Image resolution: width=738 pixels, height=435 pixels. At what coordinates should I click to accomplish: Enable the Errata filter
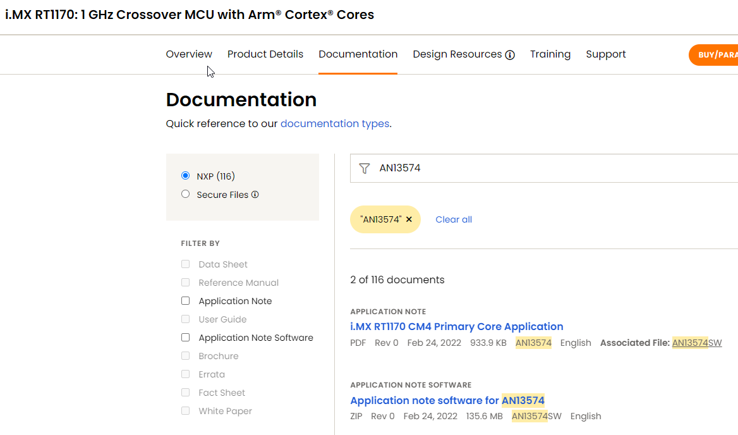click(x=185, y=374)
